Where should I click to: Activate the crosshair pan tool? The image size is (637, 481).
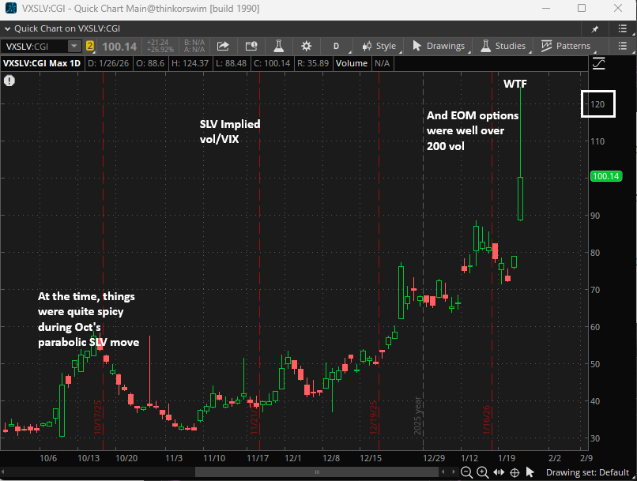514,472
